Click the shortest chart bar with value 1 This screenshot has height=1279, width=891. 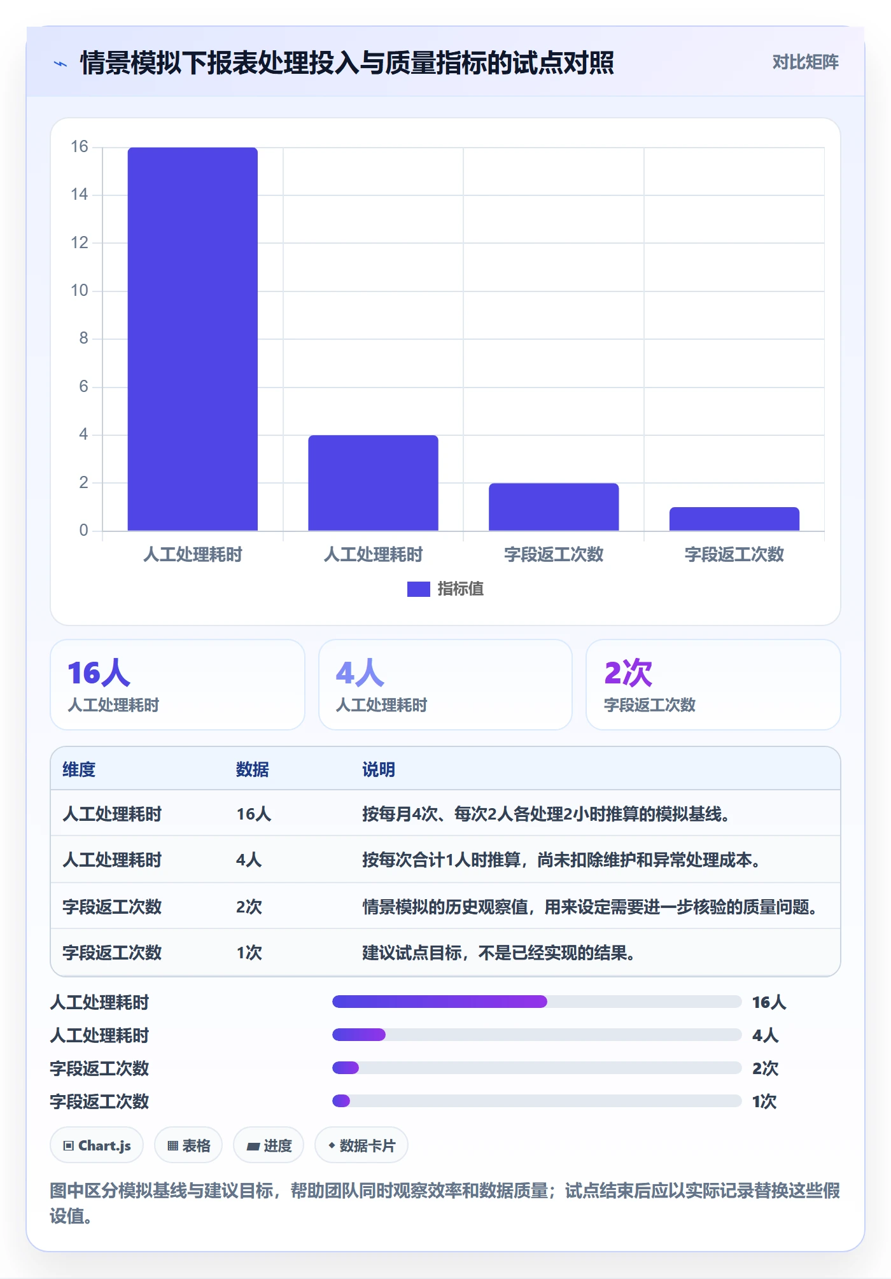point(734,519)
